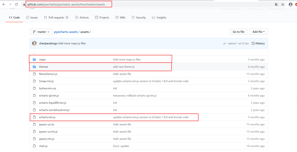Screen dimensions: 297x152
Task: Open the Wiki tab
Action: tap(120, 17)
